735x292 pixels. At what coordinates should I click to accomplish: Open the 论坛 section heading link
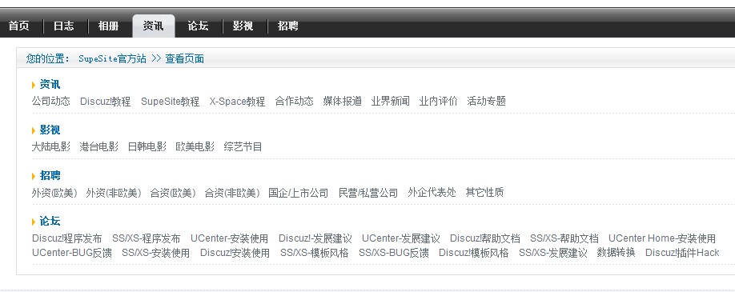coord(50,221)
